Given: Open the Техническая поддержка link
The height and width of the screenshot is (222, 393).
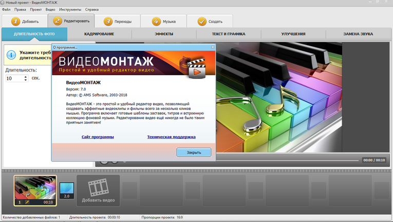Looking at the screenshot, I should (172, 137).
